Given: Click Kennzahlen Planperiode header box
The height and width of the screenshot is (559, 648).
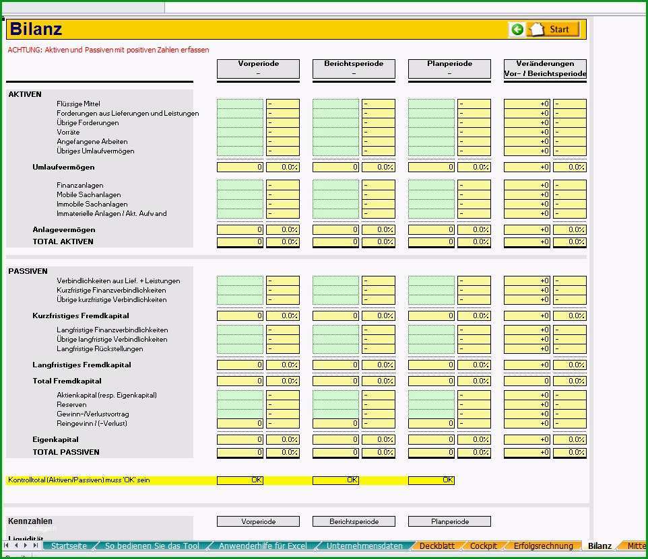Looking at the screenshot, I should click(450, 521).
